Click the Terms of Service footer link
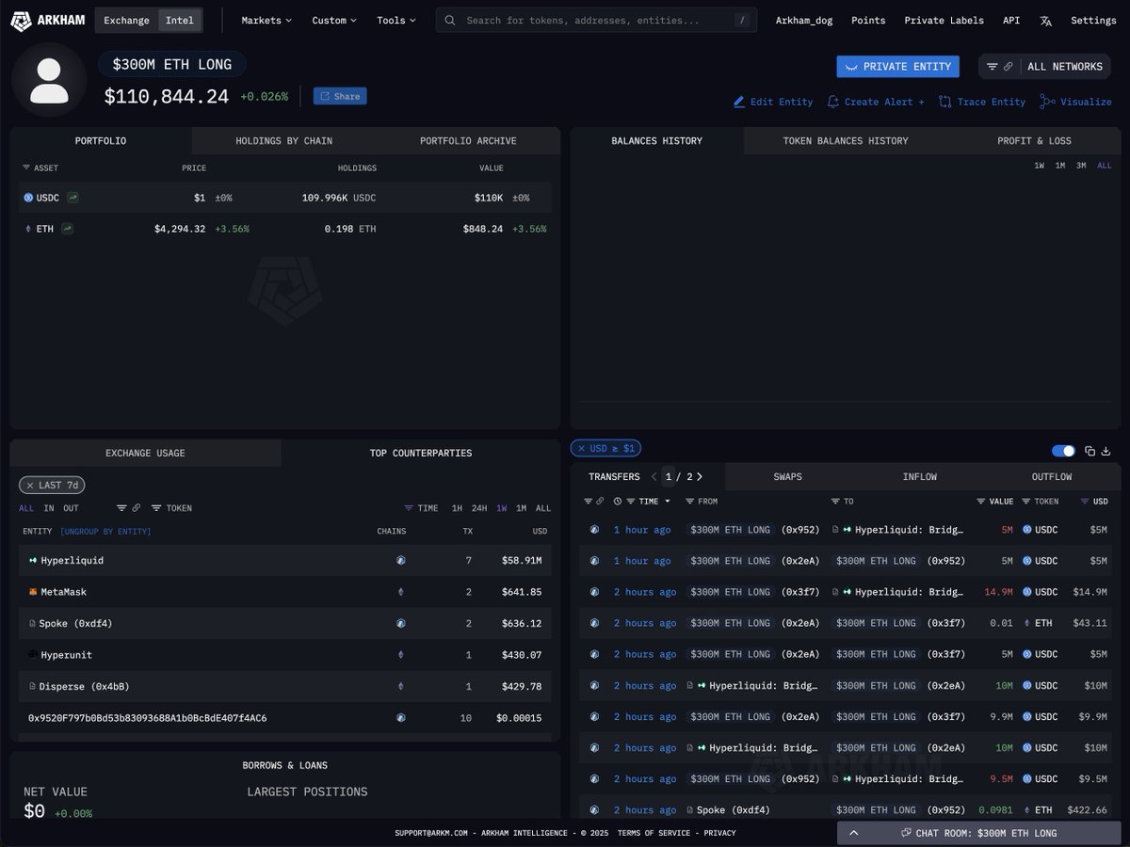Screen dimensions: 1130x847 654,833
